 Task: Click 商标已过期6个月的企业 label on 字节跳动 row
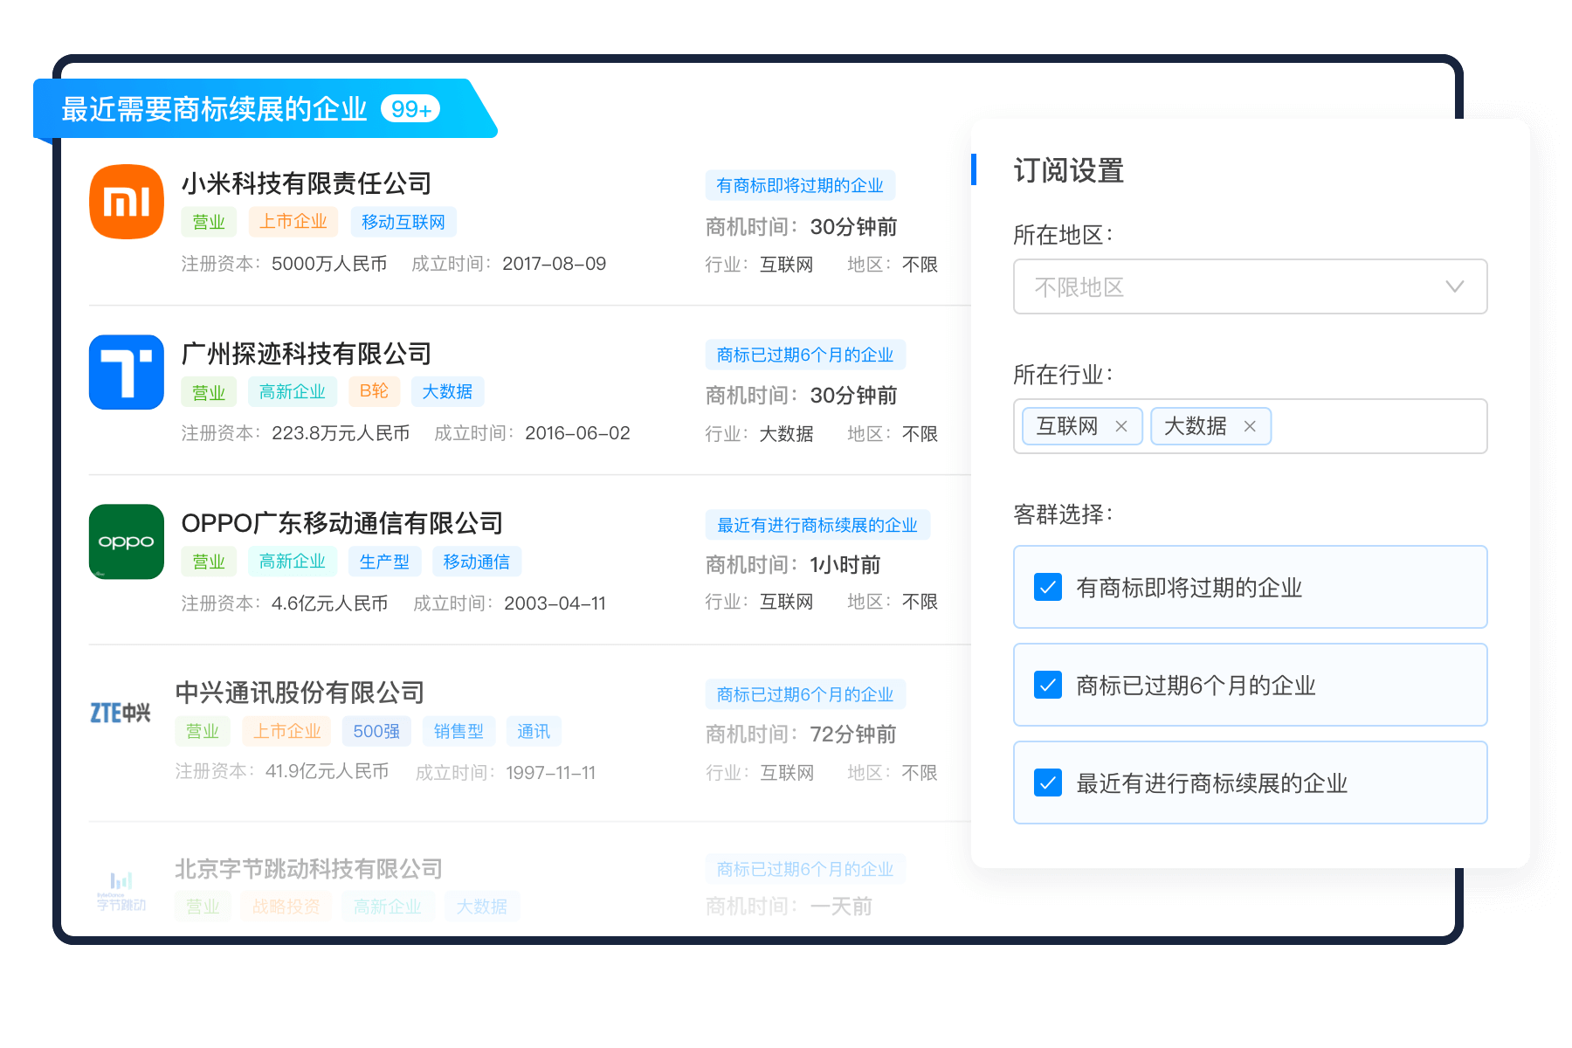coord(805,869)
